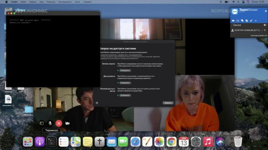Click the Закрыть button in access dialog
The width and height of the screenshot is (268, 150).
point(168,103)
